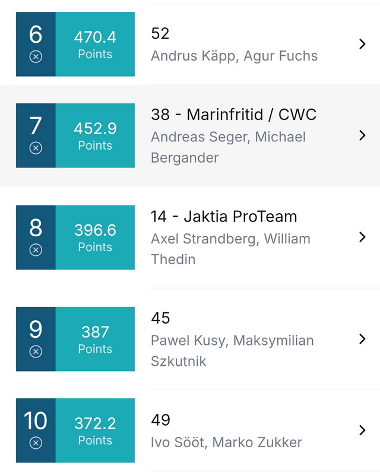The image size is (380, 475).
Task: Tap the 372.2 Points score box
Action: [x=95, y=430]
